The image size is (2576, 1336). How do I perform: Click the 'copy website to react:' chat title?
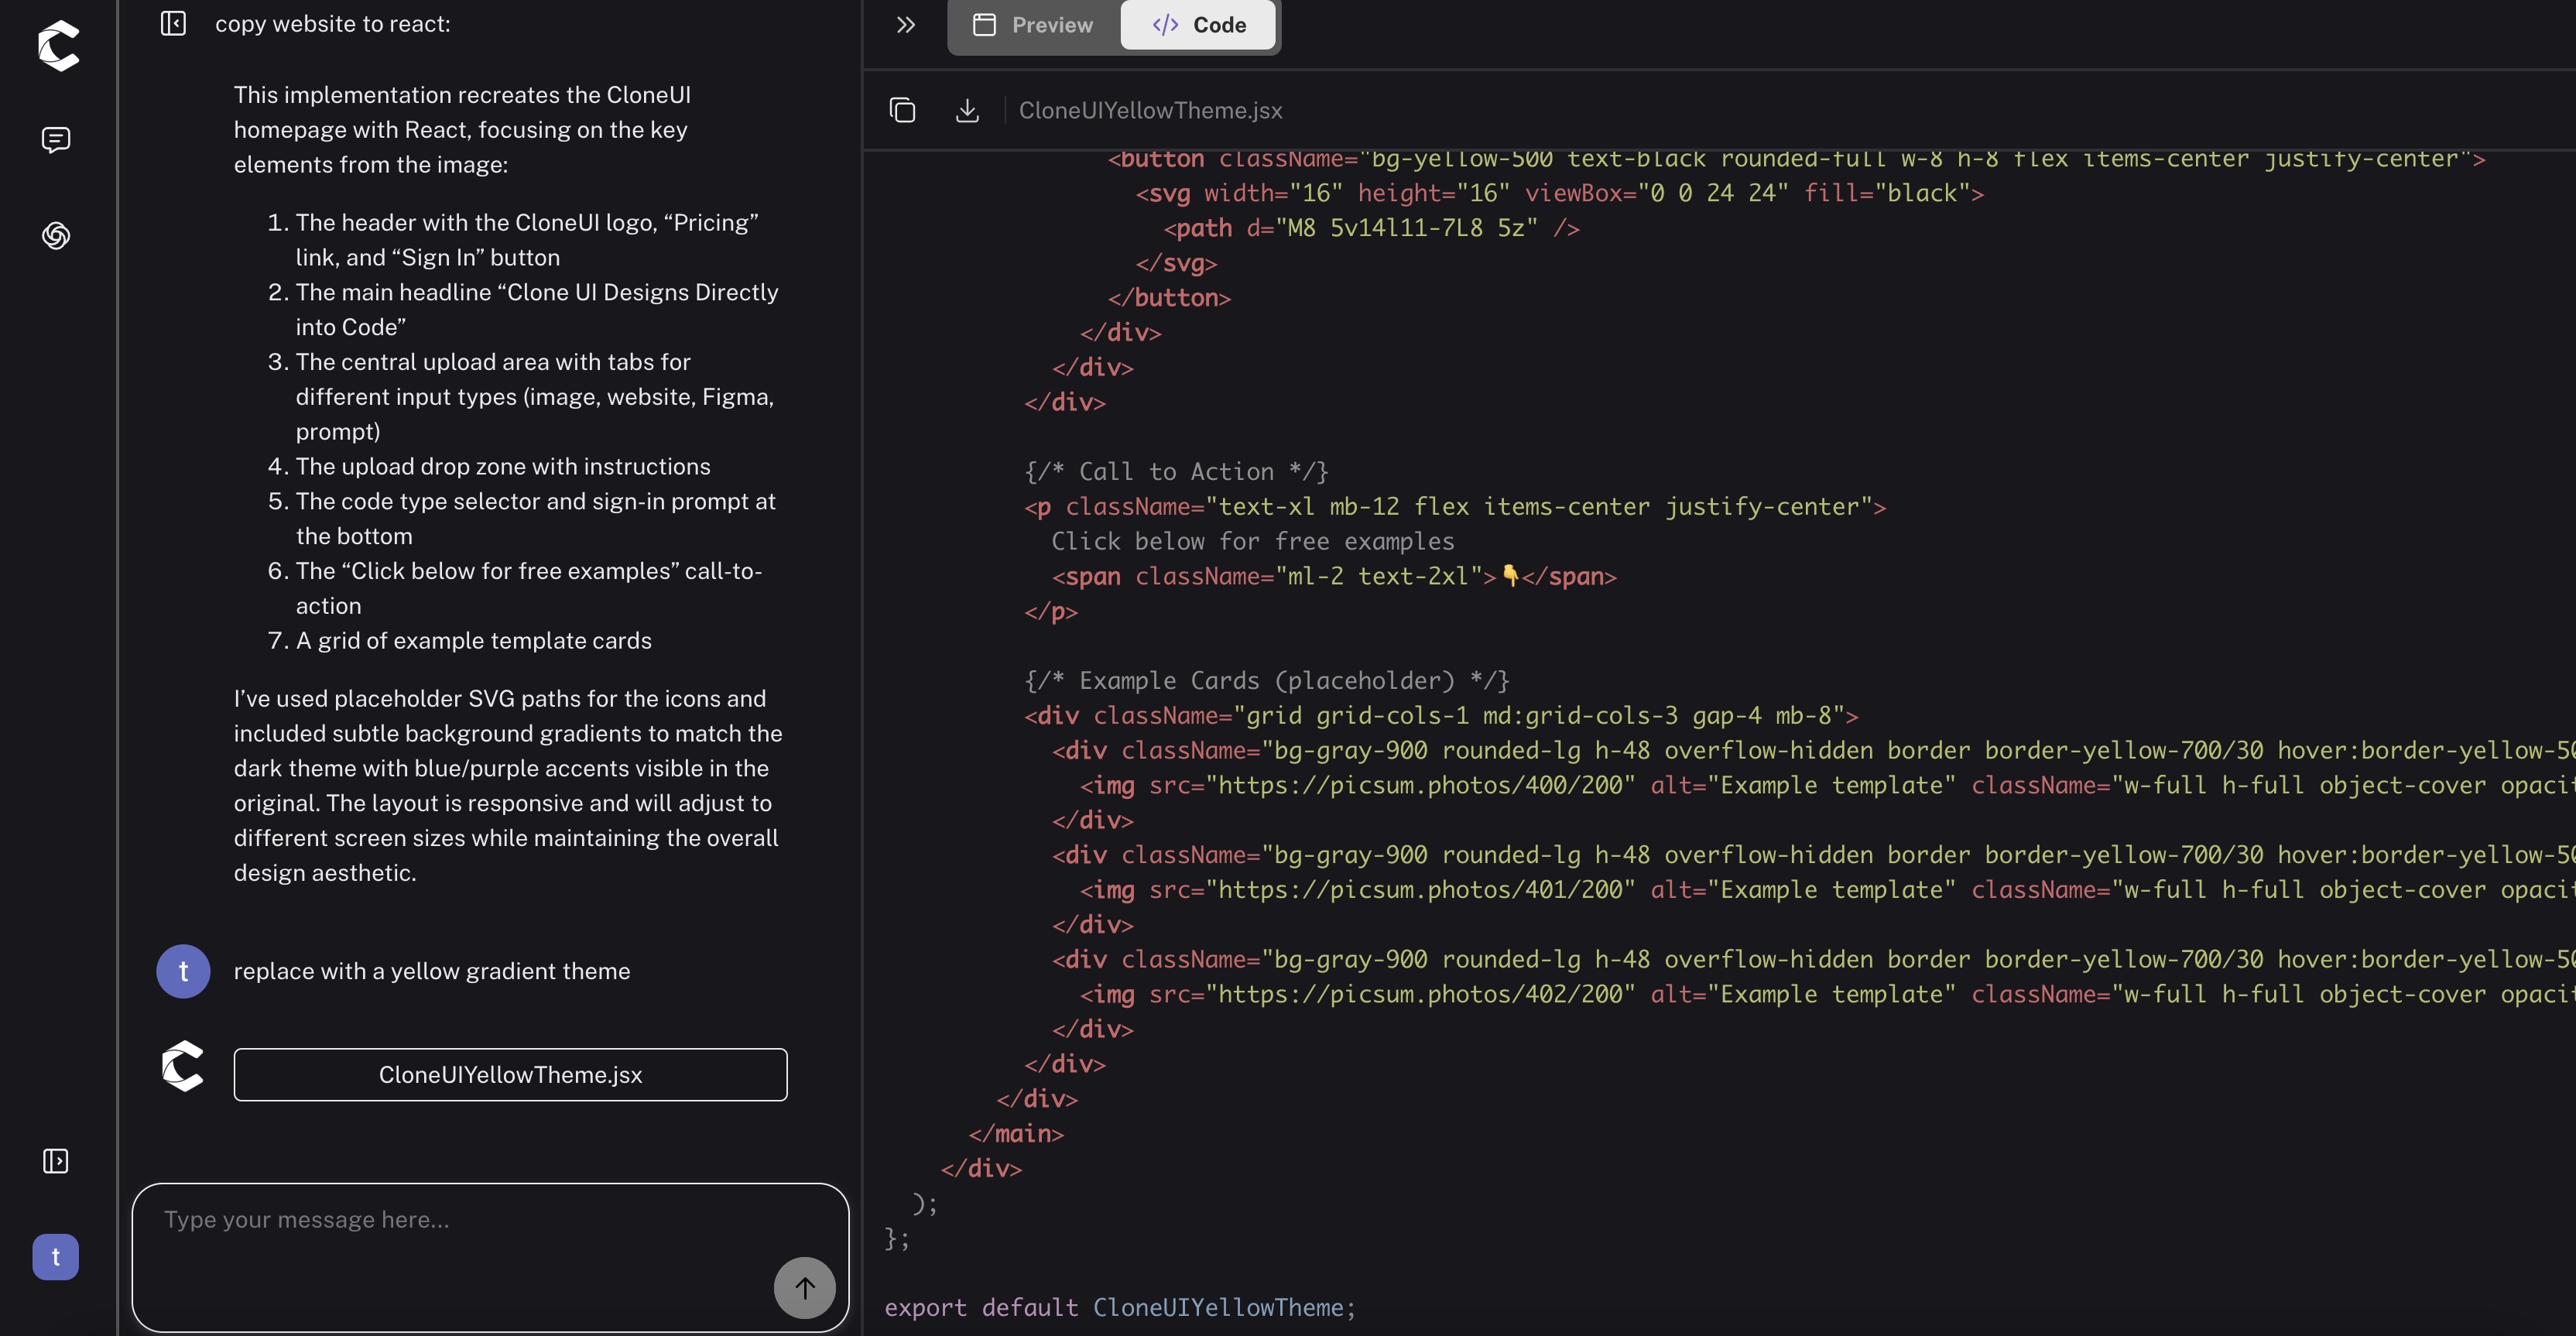(x=333, y=24)
